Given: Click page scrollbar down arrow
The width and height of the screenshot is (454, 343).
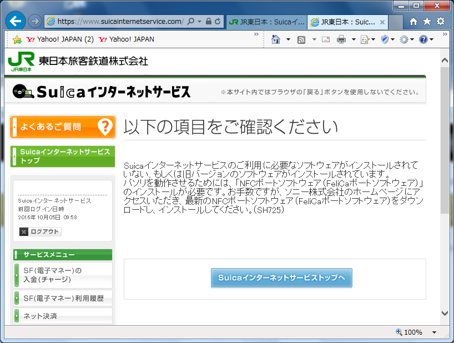Looking at the screenshot, I should (x=445, y=313).
